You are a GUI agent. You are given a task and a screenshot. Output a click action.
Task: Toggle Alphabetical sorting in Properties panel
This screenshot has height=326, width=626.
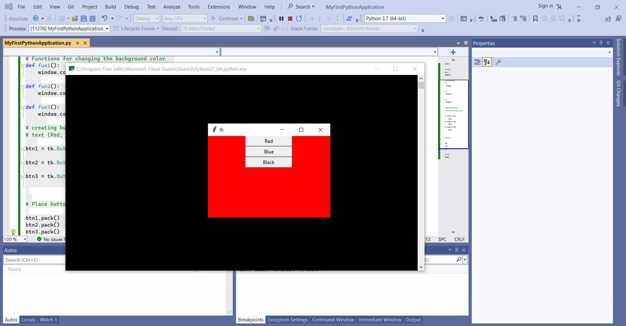[487, 62]
